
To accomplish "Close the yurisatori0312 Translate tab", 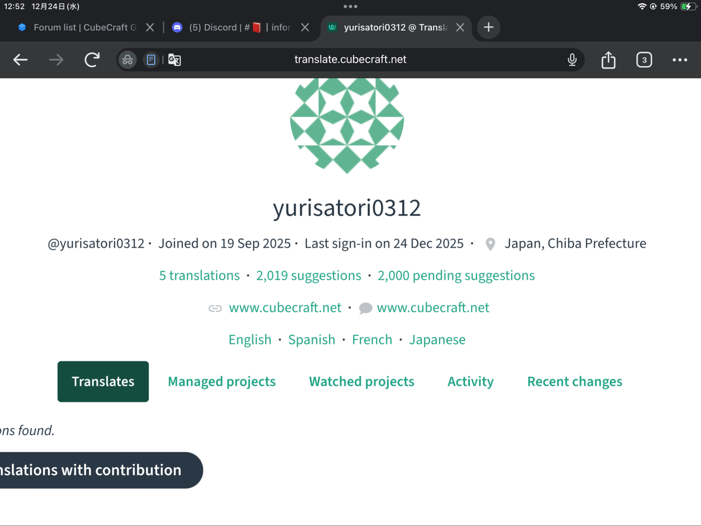I will pyautogui.click(x=460, y=27).
